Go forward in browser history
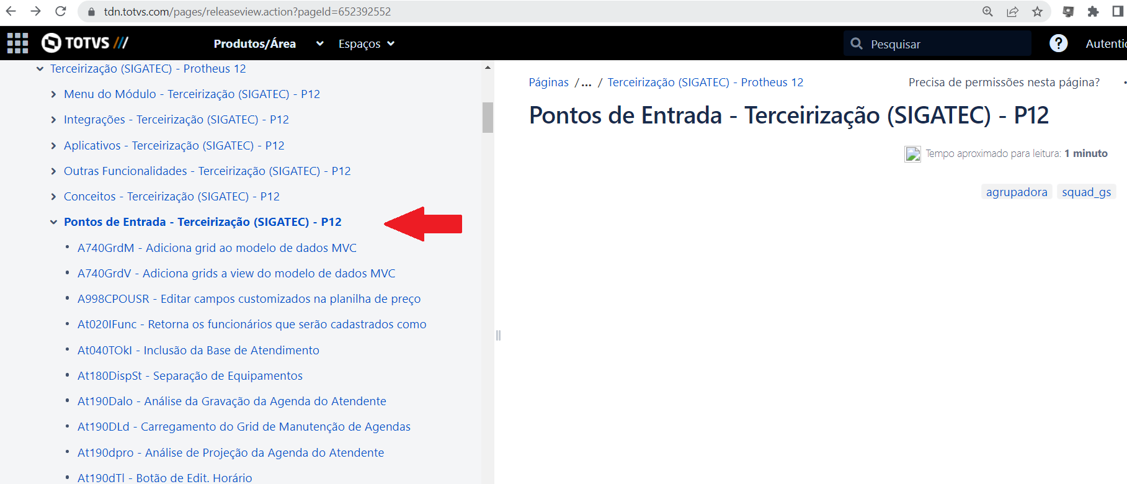The image size is (1127, 484). pos(36,12)
